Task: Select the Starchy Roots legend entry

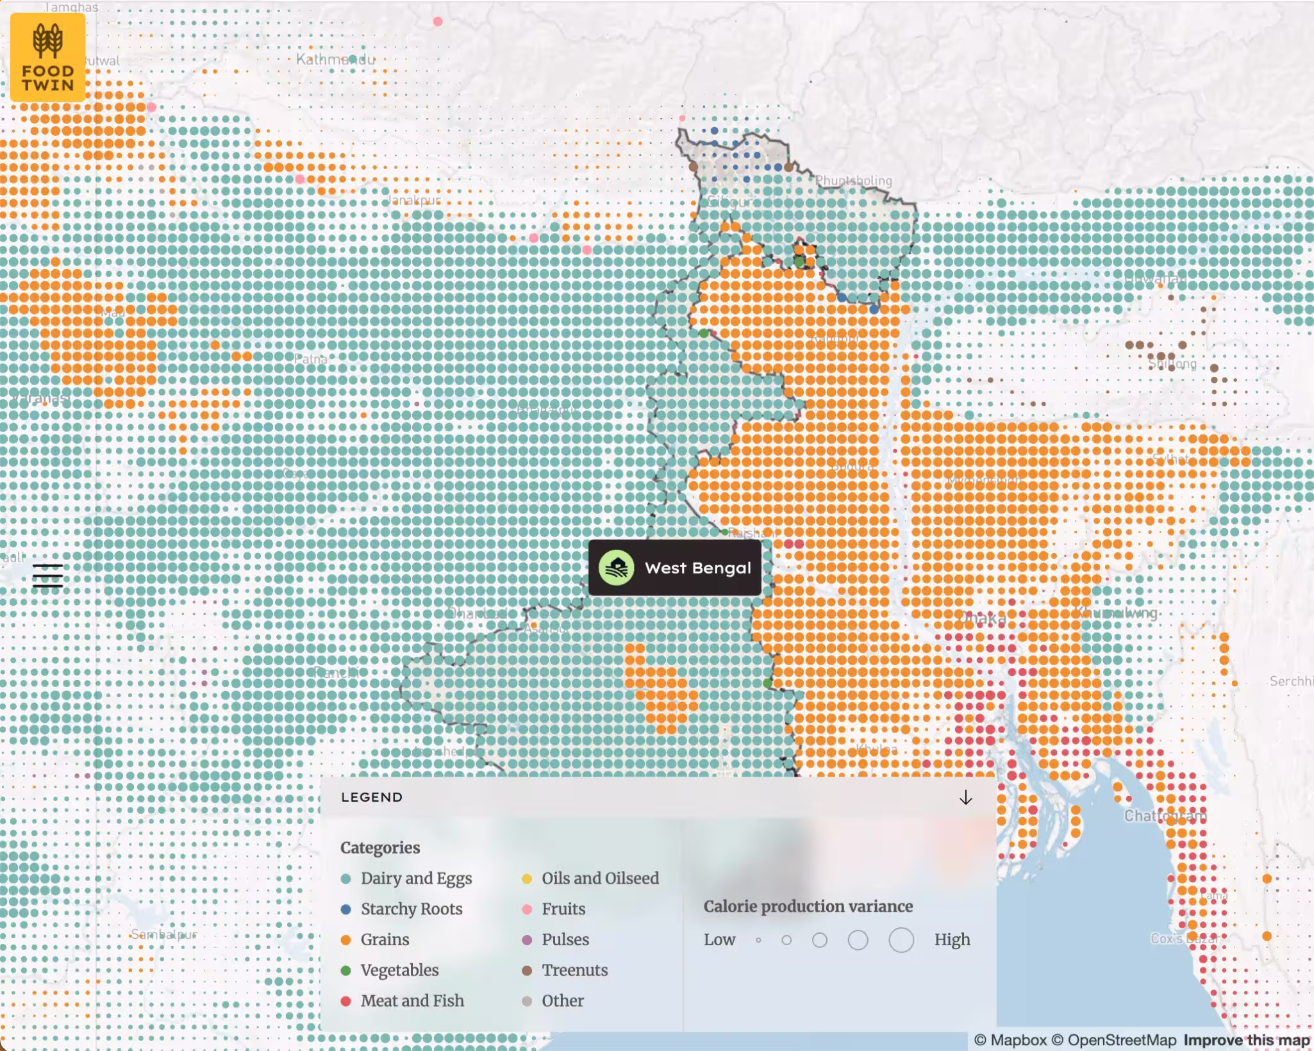Action: pyautogui.click(x=411, y=909)
